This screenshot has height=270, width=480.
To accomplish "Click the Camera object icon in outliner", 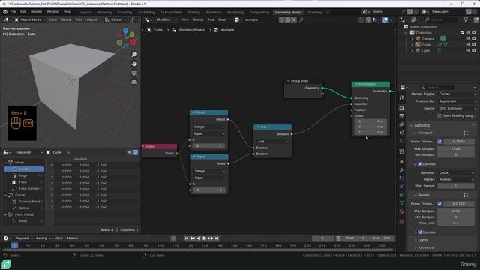I will 418,38.
